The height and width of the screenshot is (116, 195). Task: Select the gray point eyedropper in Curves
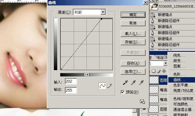point(133,83)
